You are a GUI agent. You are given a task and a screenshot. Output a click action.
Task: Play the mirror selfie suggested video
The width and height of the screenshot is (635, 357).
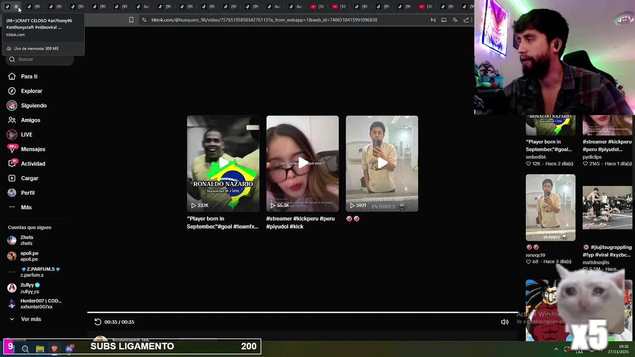point(382,163)
